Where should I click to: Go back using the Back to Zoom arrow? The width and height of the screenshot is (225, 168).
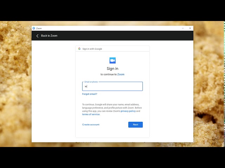(38, 36)
